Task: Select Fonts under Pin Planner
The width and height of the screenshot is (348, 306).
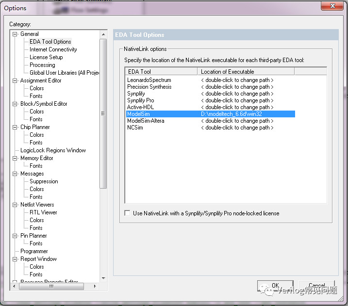Action: (x=36, y=243)
